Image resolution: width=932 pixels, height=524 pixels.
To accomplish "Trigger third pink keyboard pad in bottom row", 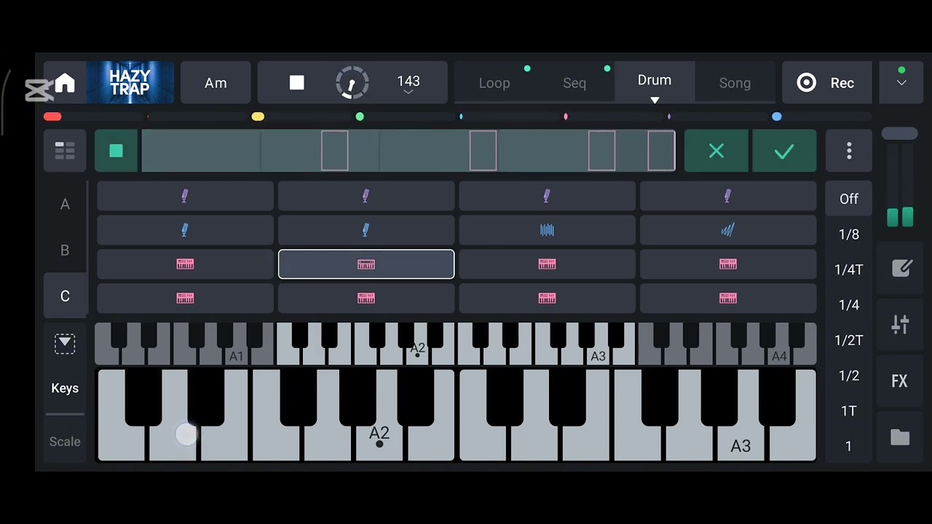I will click(547, 298).
